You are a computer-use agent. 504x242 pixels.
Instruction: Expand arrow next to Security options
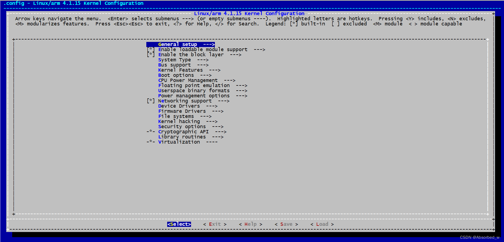coord(218,127)
